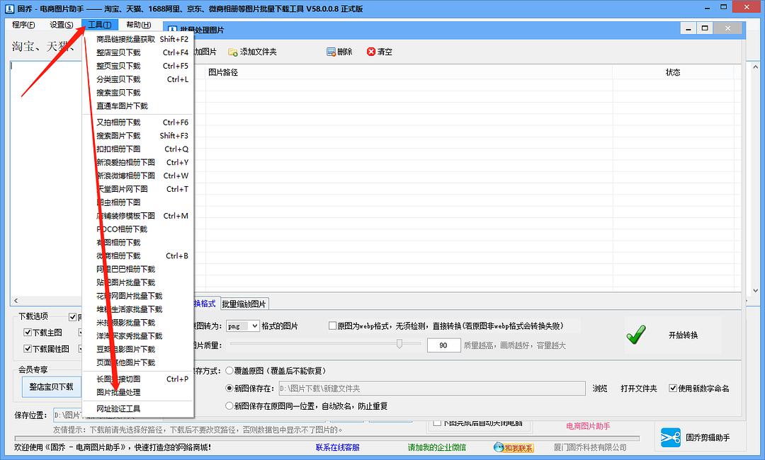765x460 pixels.
Task: Toggle 下图完成后自动关闭电脑 checkbox
Action: [x=438, y=422]
